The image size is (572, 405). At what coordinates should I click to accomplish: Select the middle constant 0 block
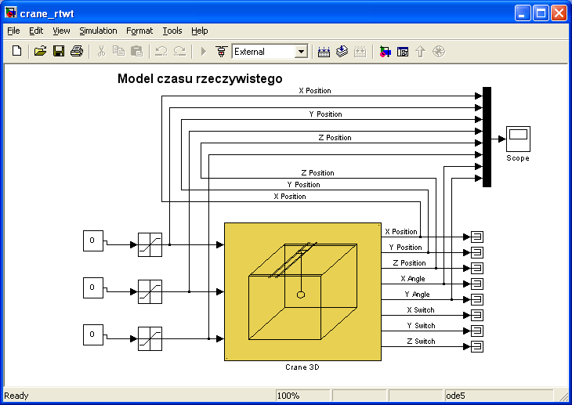coord(93,287)
